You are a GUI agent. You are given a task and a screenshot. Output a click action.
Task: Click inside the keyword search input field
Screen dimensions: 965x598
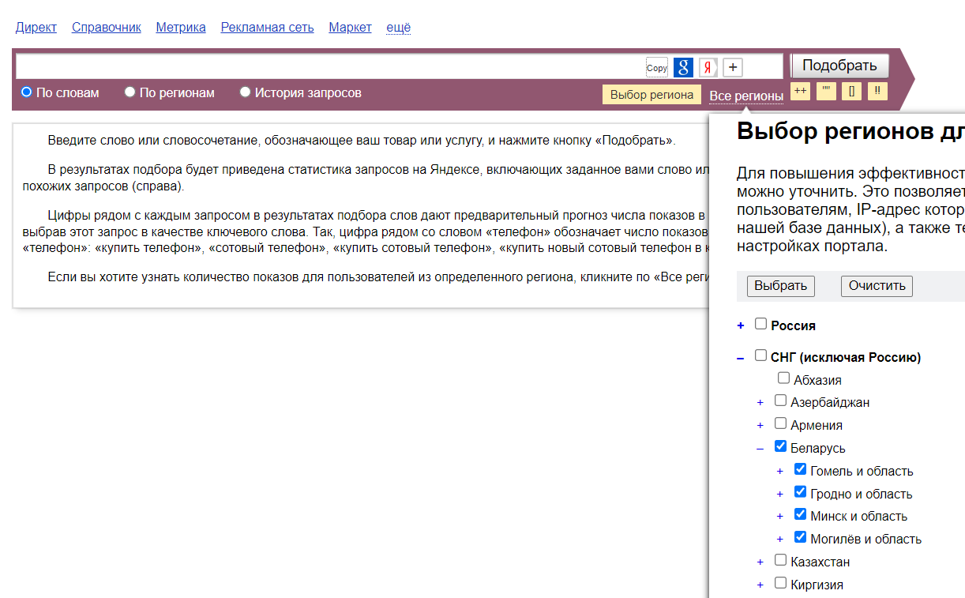(330, 66)
